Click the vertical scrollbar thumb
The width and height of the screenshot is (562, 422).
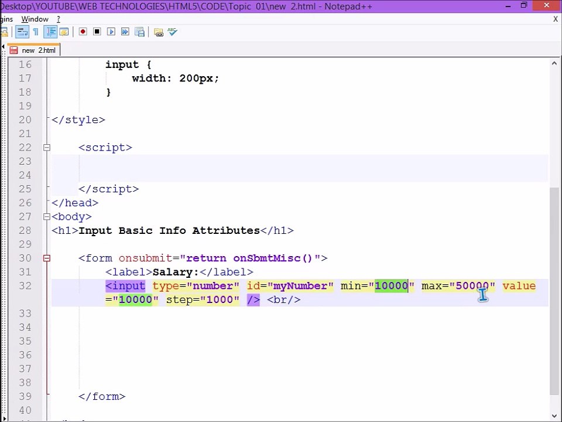click(x=554, y=291)
